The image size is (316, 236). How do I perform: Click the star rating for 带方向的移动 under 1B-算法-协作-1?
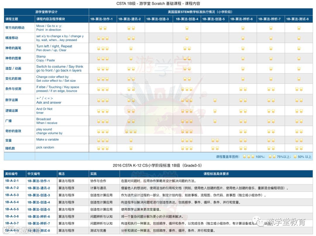[103, 28]
